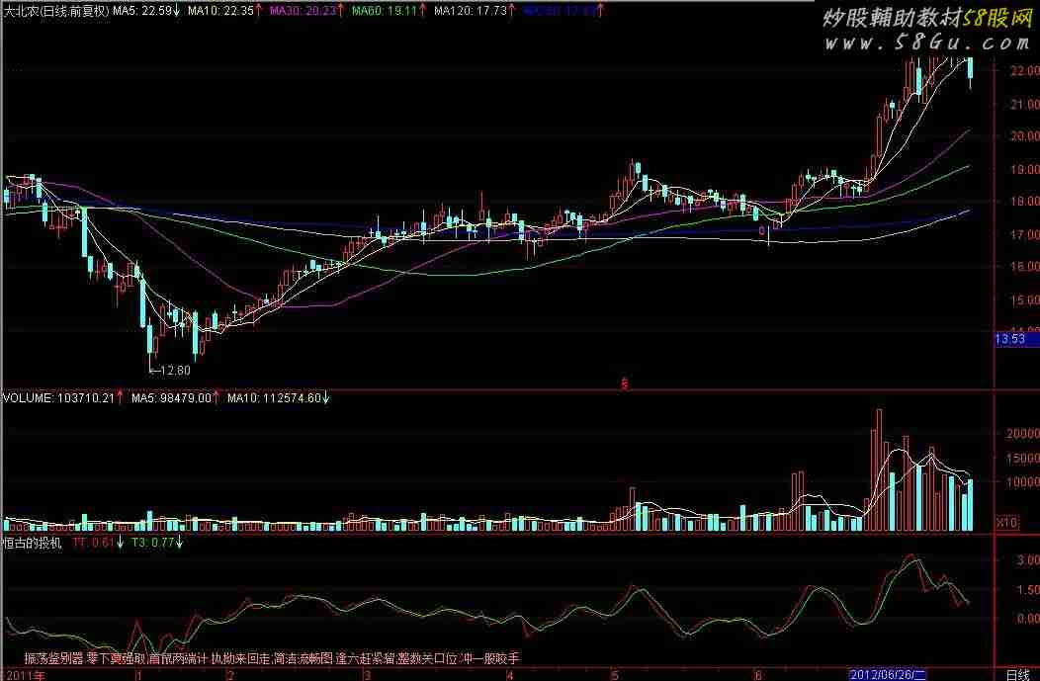
Task: Click the highlighted date 2012/06/26
Action: point(895,674)
